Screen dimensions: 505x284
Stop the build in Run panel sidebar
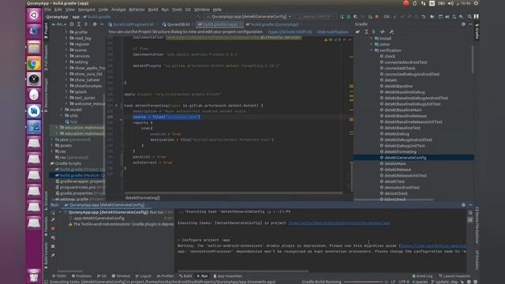coord(53,229)
